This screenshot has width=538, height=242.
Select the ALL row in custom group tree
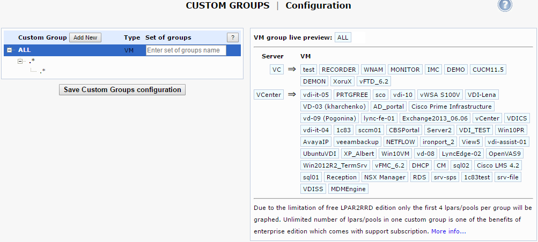25,50
